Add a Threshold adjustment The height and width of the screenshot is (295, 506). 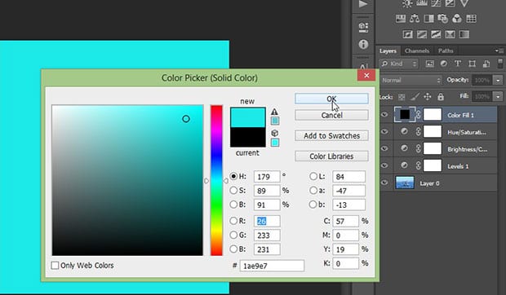tap(436, 34)
